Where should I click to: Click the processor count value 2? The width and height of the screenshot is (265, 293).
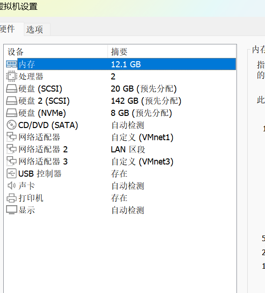click(x=113, y=77)
